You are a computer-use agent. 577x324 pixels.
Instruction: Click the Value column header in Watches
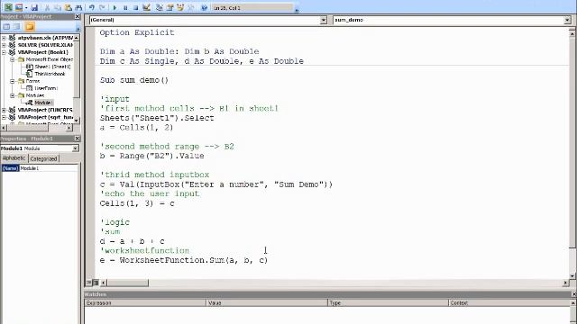coord(267,303)
